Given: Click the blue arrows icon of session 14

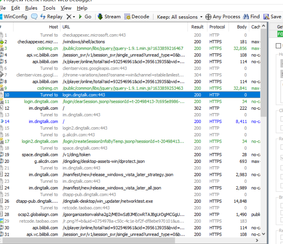Looking at the screenshot, I should 2,121.
